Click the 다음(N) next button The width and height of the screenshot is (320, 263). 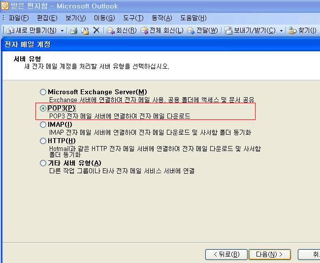click(x=270, y=255)
